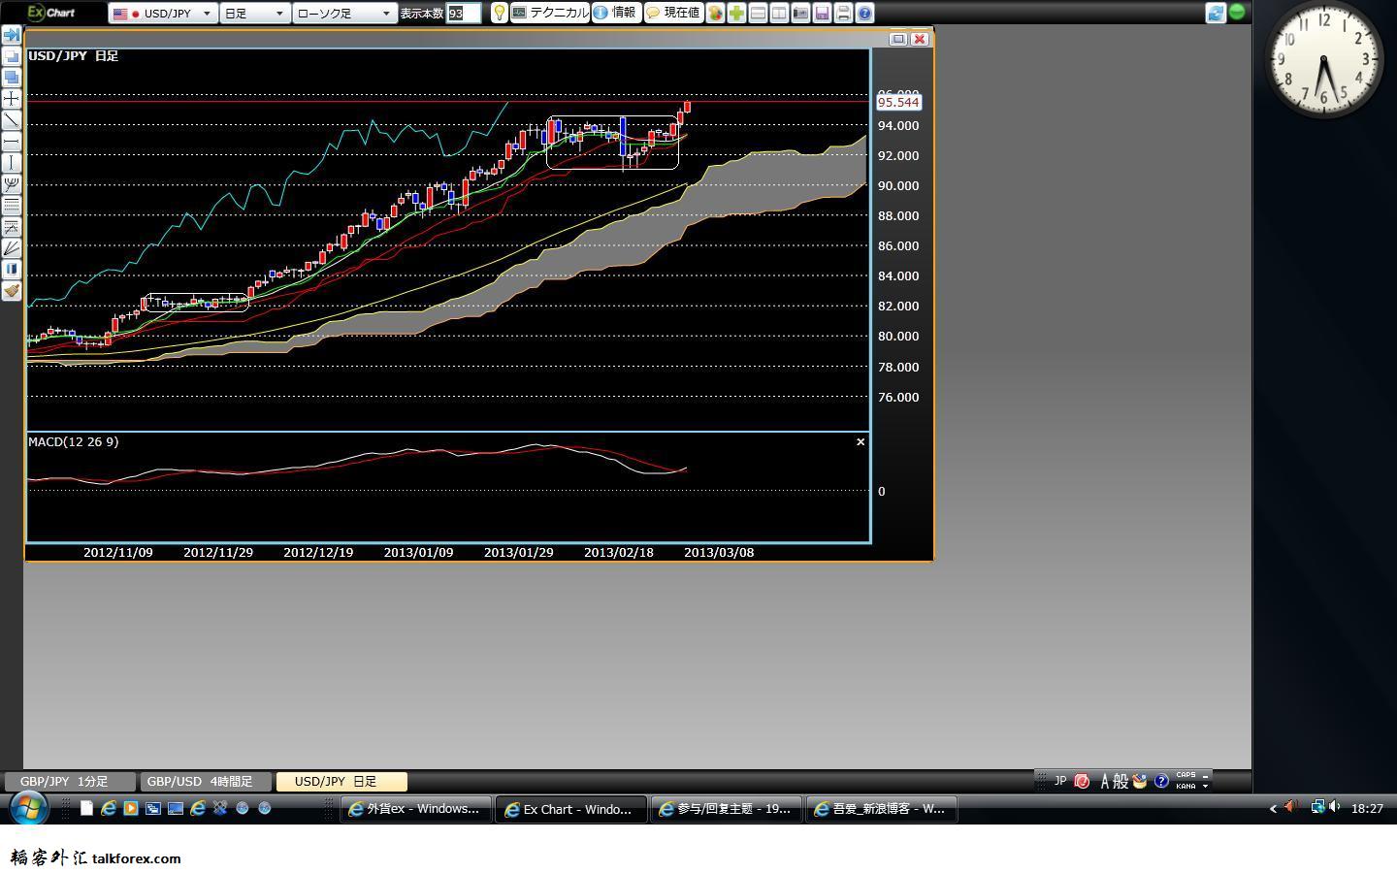
Task: Select the trend line drawing tool
Action: 12,120
